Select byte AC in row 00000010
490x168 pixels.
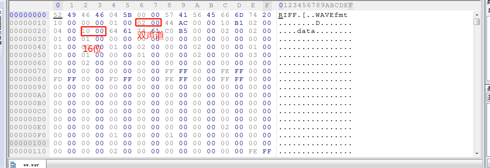pos(183,23)
